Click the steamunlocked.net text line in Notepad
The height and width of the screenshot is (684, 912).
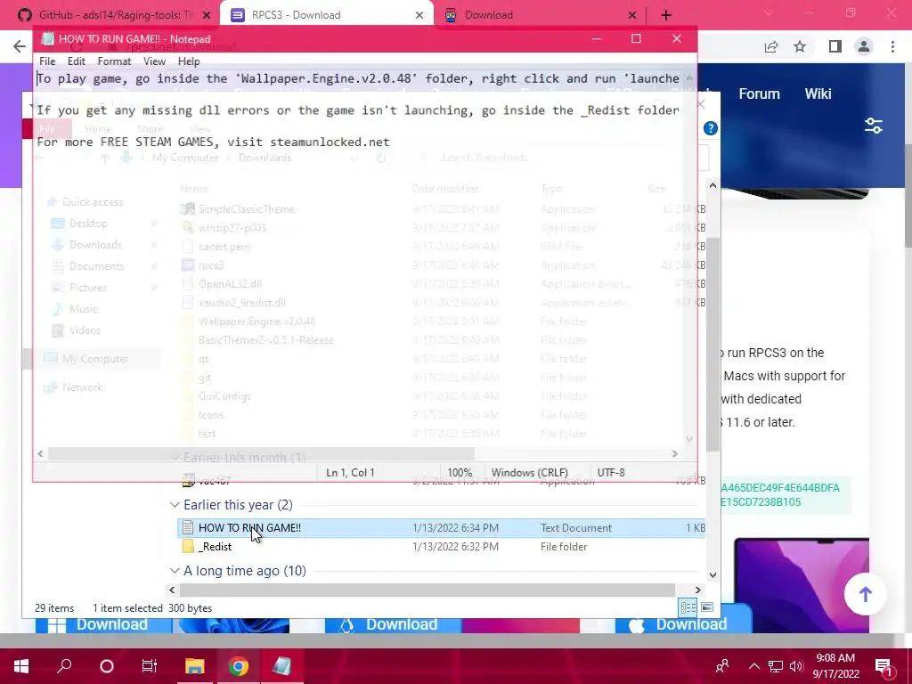point(213,142)
